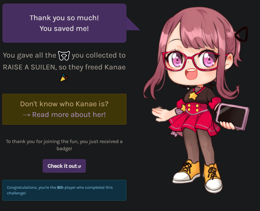This screenshot has width=260, height=211.
Task: Click the Thank you so much speech bubble
Action: click(64, 23)
